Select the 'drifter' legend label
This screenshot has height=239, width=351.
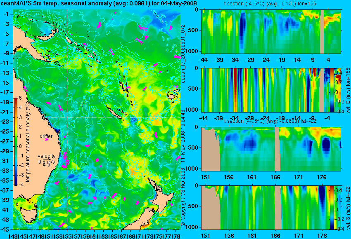tap(46, 136)
